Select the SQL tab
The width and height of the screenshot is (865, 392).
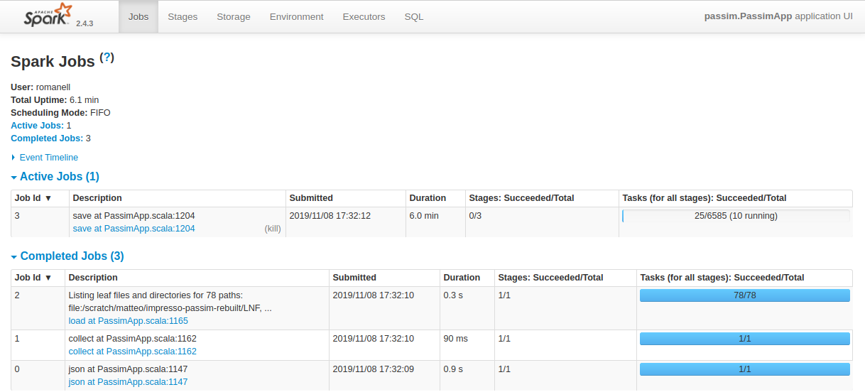coord(414,16)
